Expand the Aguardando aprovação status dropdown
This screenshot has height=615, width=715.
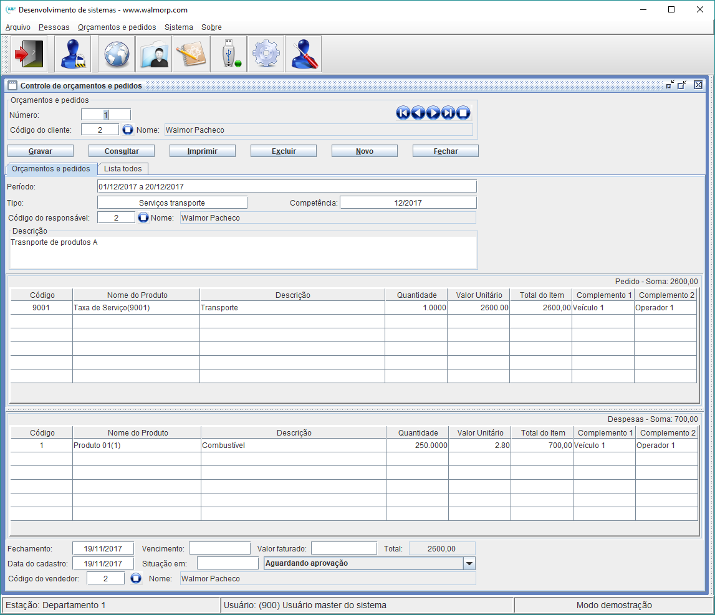click(x=469, y=563)
